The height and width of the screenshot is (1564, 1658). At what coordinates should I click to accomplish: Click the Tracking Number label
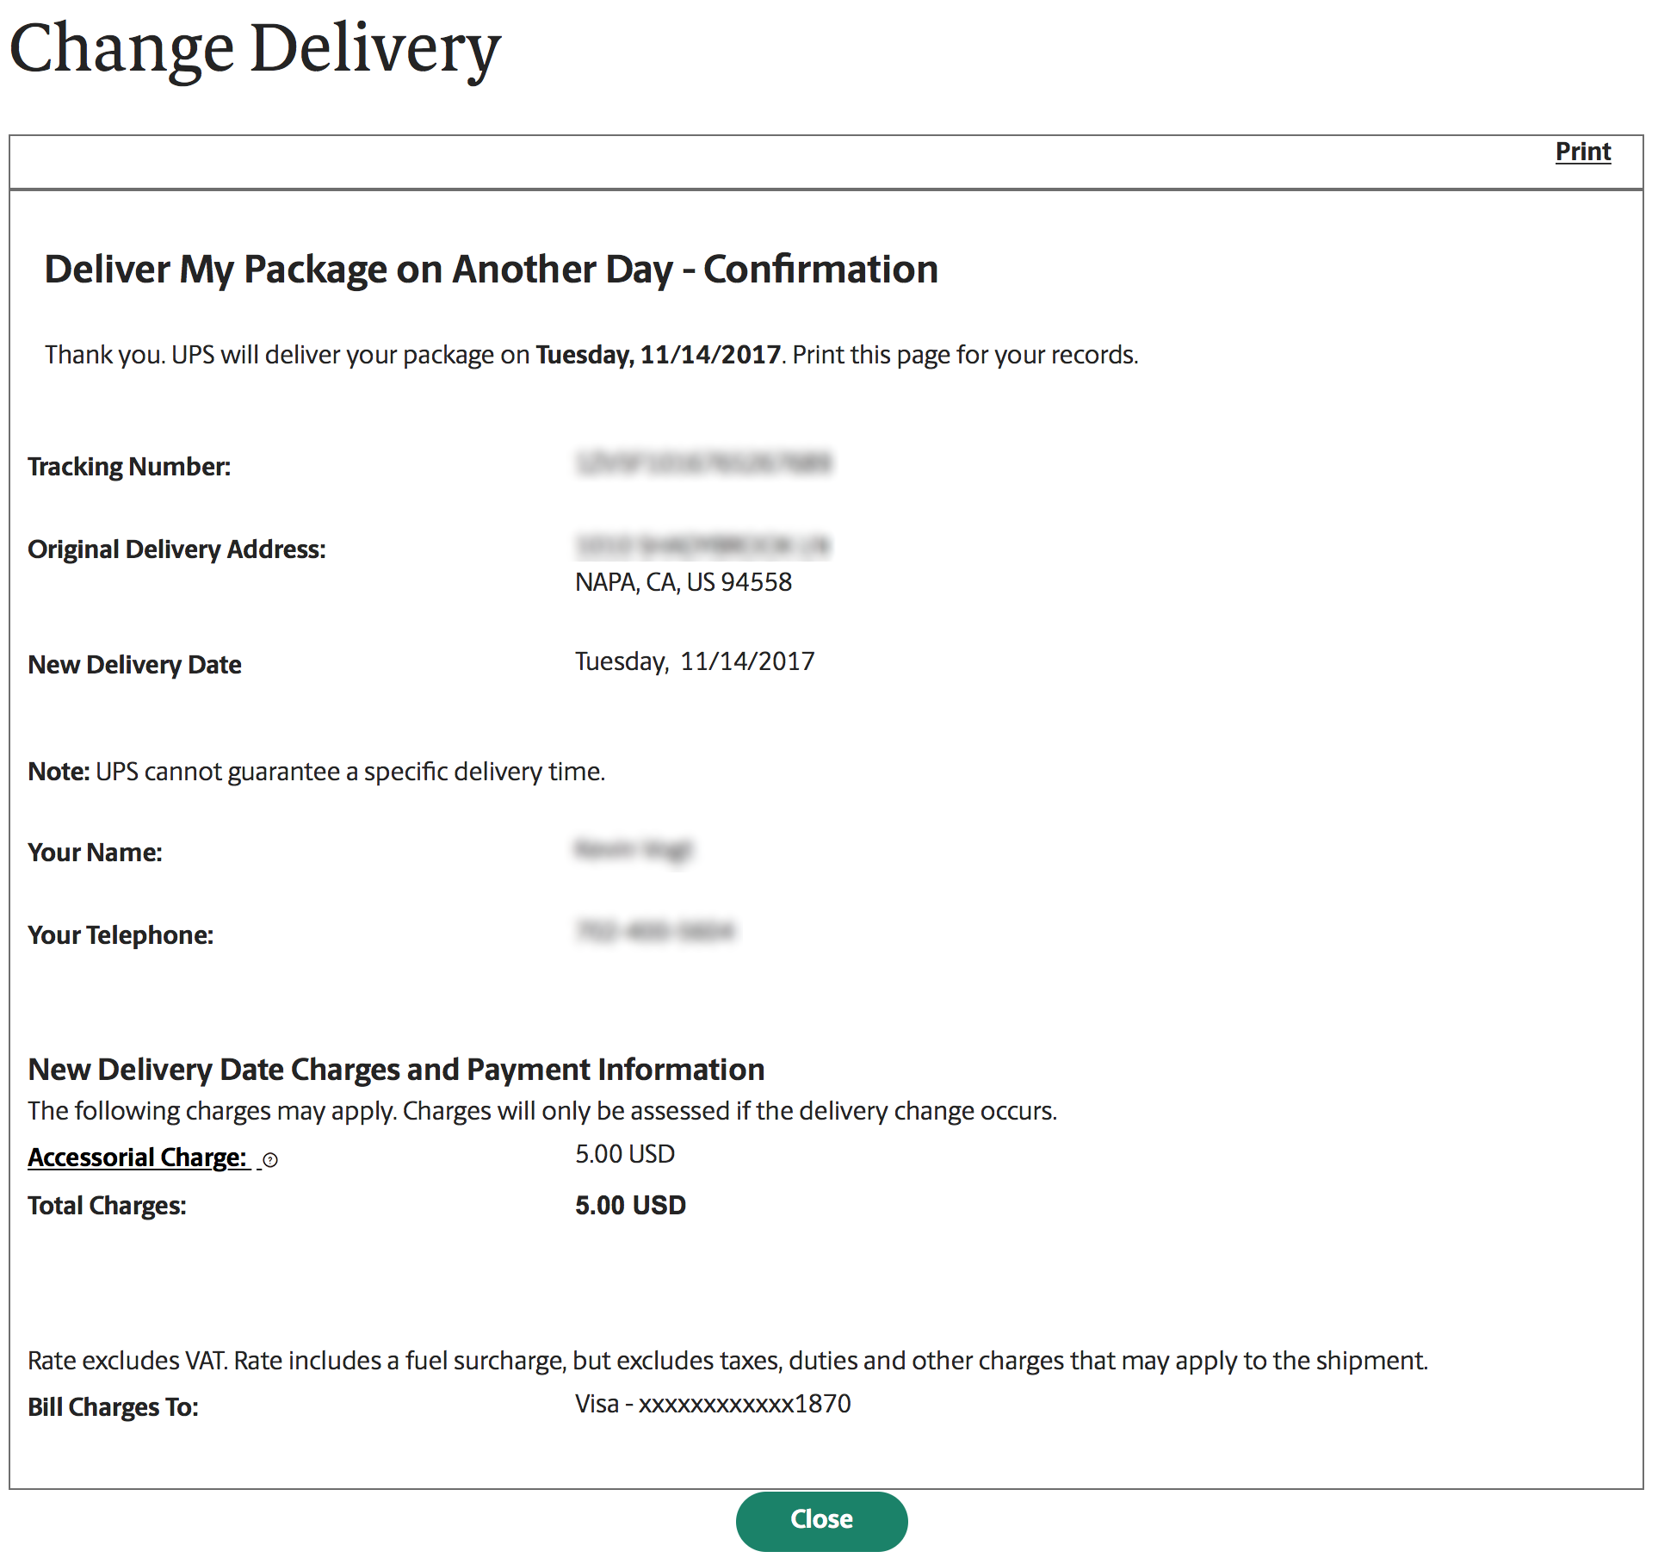point(129,467)
